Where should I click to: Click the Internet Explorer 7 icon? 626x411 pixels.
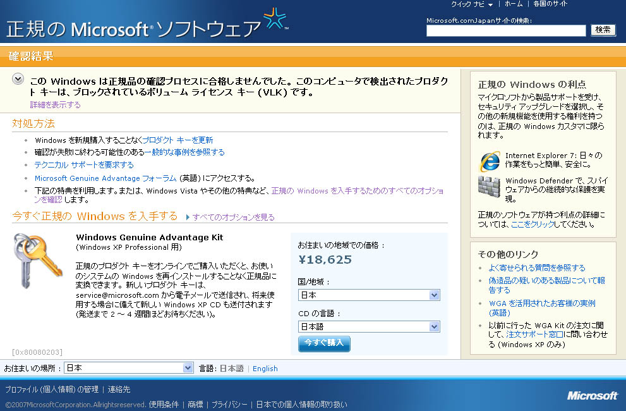click(x=490, y=161)
